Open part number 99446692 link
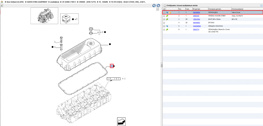The height and width of the screenshot is (126, 263). [196, 12]
